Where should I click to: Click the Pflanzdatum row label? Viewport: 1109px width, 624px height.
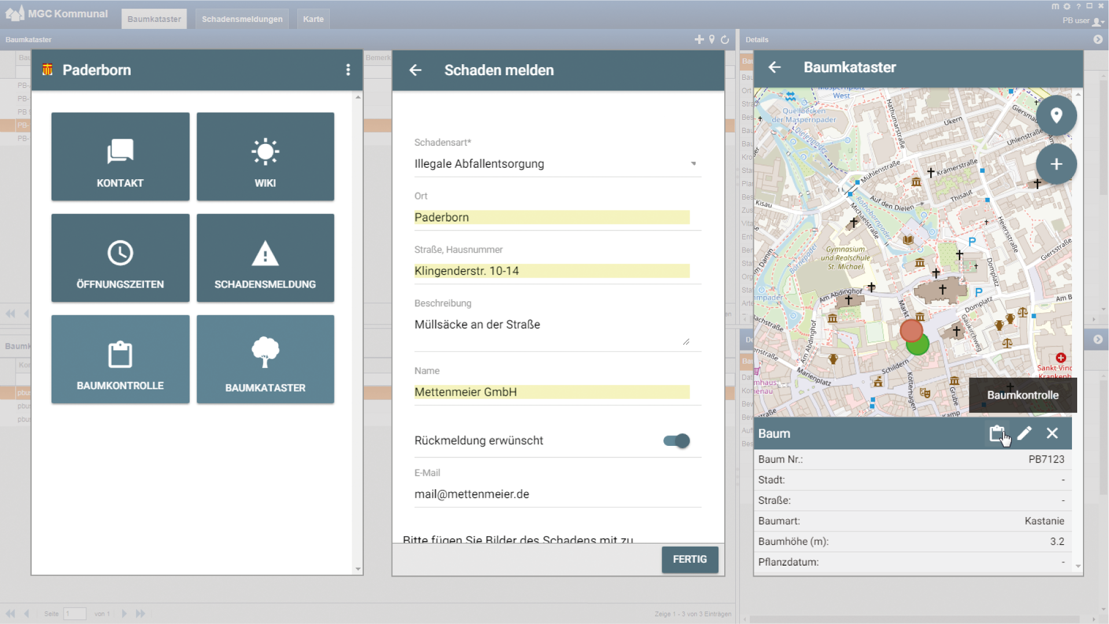click(788, 562)
